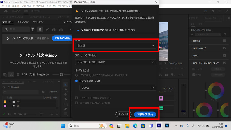This screenshot has width=231, height=130.
Task: Open the three-dots menu in transcript panel
Action: (71, 29)
